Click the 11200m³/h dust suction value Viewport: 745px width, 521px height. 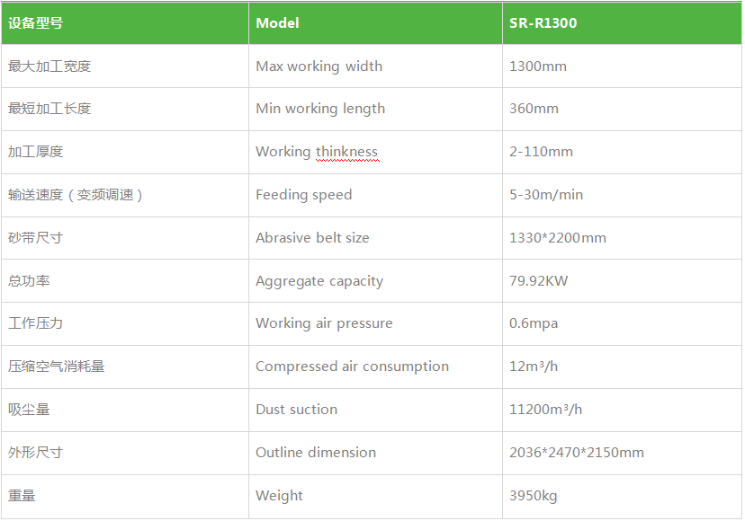[x=545, y=410]
